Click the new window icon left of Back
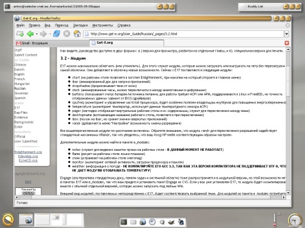The width and height of the screenshot is (305, 228). click(20, 33)
